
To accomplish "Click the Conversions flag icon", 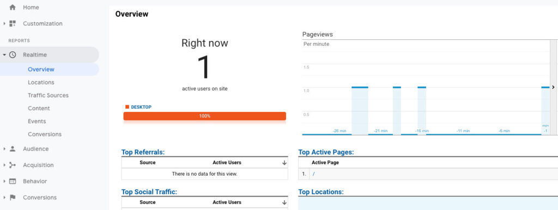I will [13, 197].
